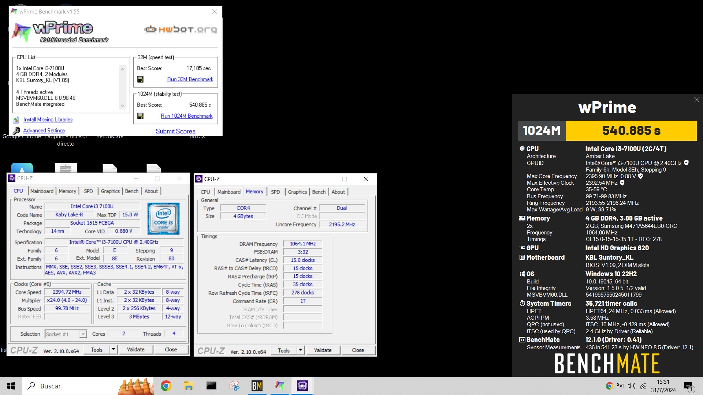This screenshot has width=703, height=395.
Task: Click the Buscar search box in taskbar
Action: pos(88,386)
